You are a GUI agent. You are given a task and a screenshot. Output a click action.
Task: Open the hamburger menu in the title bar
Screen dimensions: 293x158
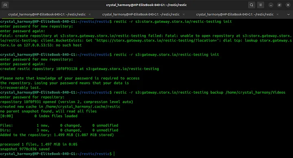point(260,5)
